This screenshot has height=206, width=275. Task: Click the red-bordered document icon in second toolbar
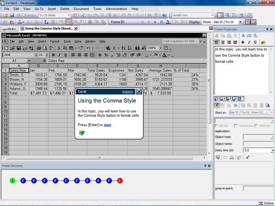click(90, 22)
